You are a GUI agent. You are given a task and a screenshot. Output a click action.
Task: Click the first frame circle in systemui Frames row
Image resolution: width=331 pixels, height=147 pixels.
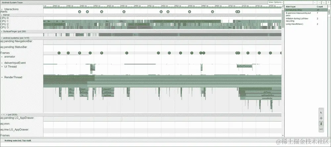click(59, 53)
